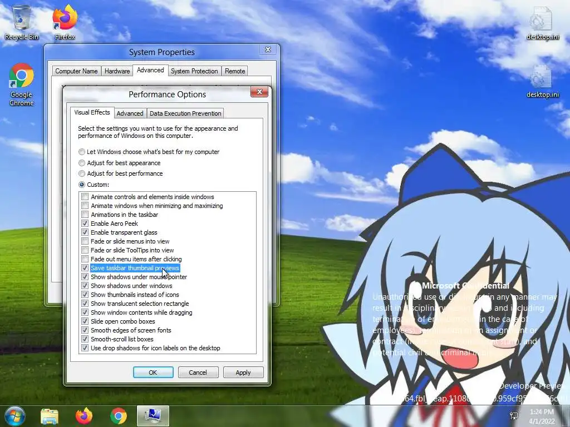Close the Performance Options dialog
The image size is (570, 427).
click(x=259, y=92)
